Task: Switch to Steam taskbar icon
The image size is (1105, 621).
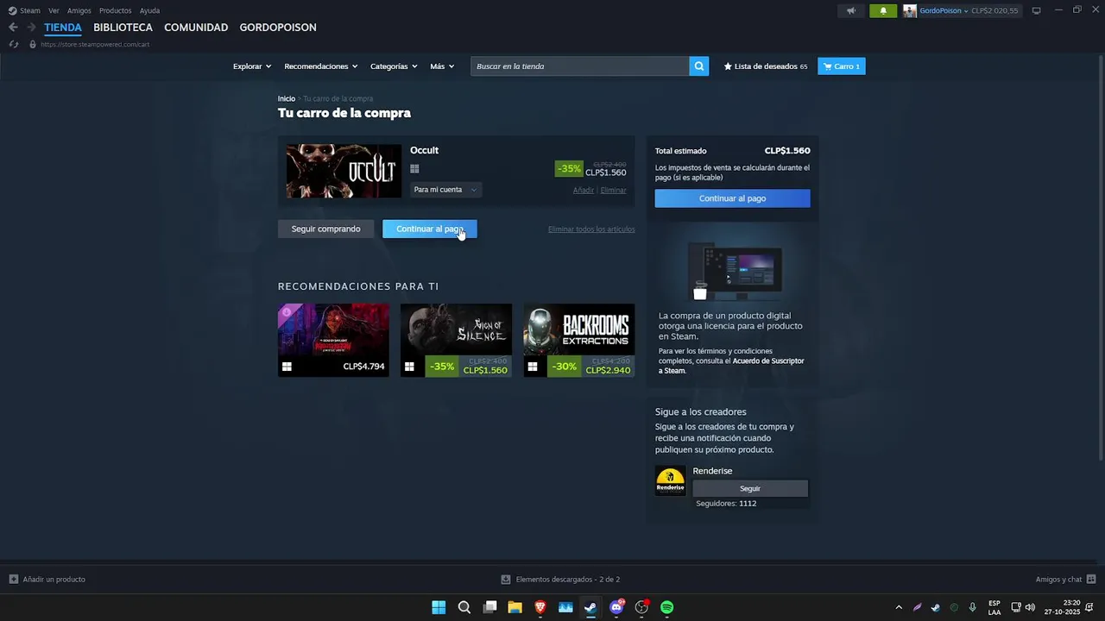Action: click(x=590, y=607)
